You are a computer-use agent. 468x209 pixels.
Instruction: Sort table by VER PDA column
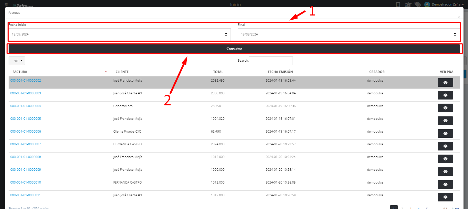pyautogui.click(x=446, y=72)
